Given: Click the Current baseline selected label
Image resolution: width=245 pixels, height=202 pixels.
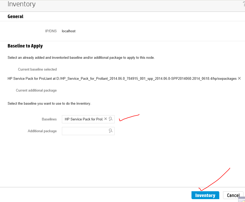Looking at the screenshot, I should pos(37,69).
